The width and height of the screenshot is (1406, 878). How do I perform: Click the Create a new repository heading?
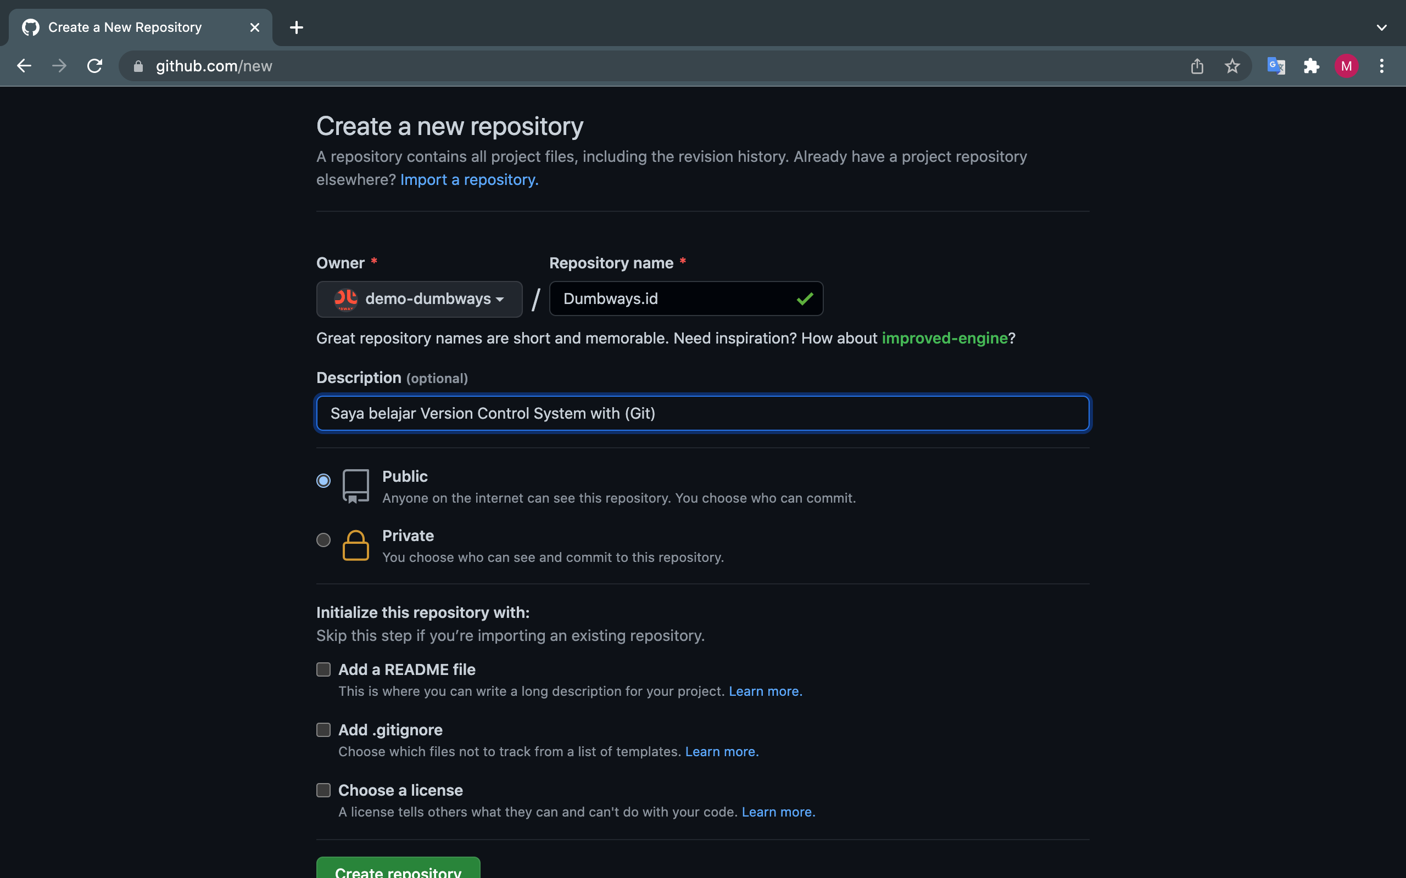coord(450,127)
